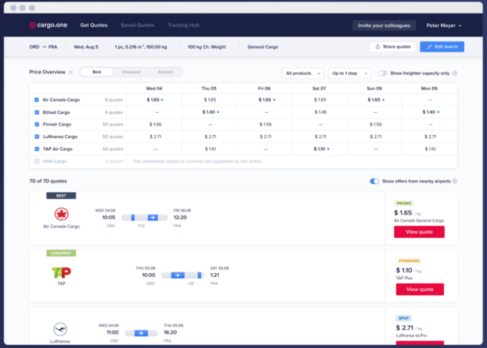Screen dimensions: 487x348
Task: Click the Wed 04 column header
Action: [154, 88]
